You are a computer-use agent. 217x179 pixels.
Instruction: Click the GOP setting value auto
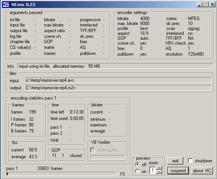[144, 38]
